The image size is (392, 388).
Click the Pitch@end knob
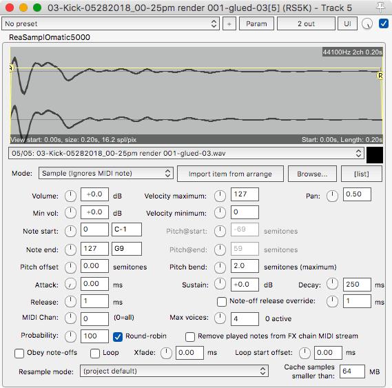coord(220,249)
